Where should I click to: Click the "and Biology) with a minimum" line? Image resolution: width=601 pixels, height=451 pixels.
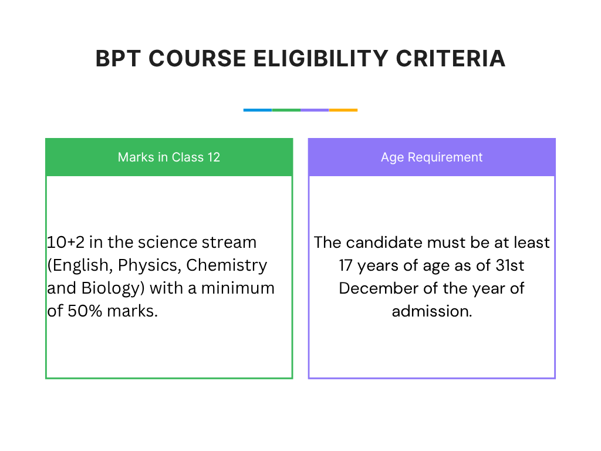tap(161, 288)
